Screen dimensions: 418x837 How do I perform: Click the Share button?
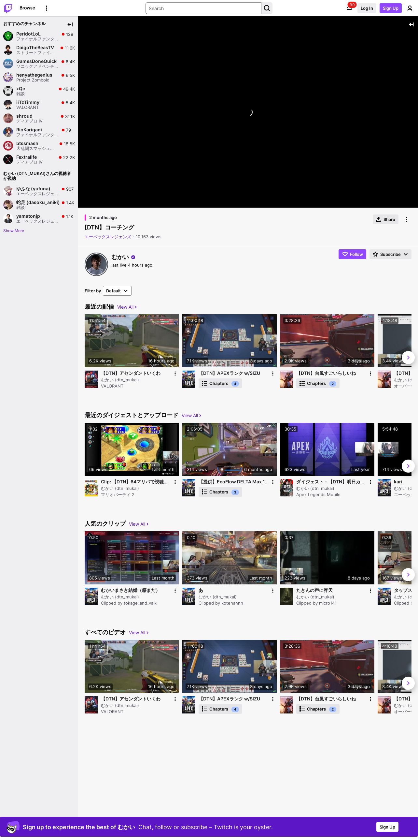point(385,219)
